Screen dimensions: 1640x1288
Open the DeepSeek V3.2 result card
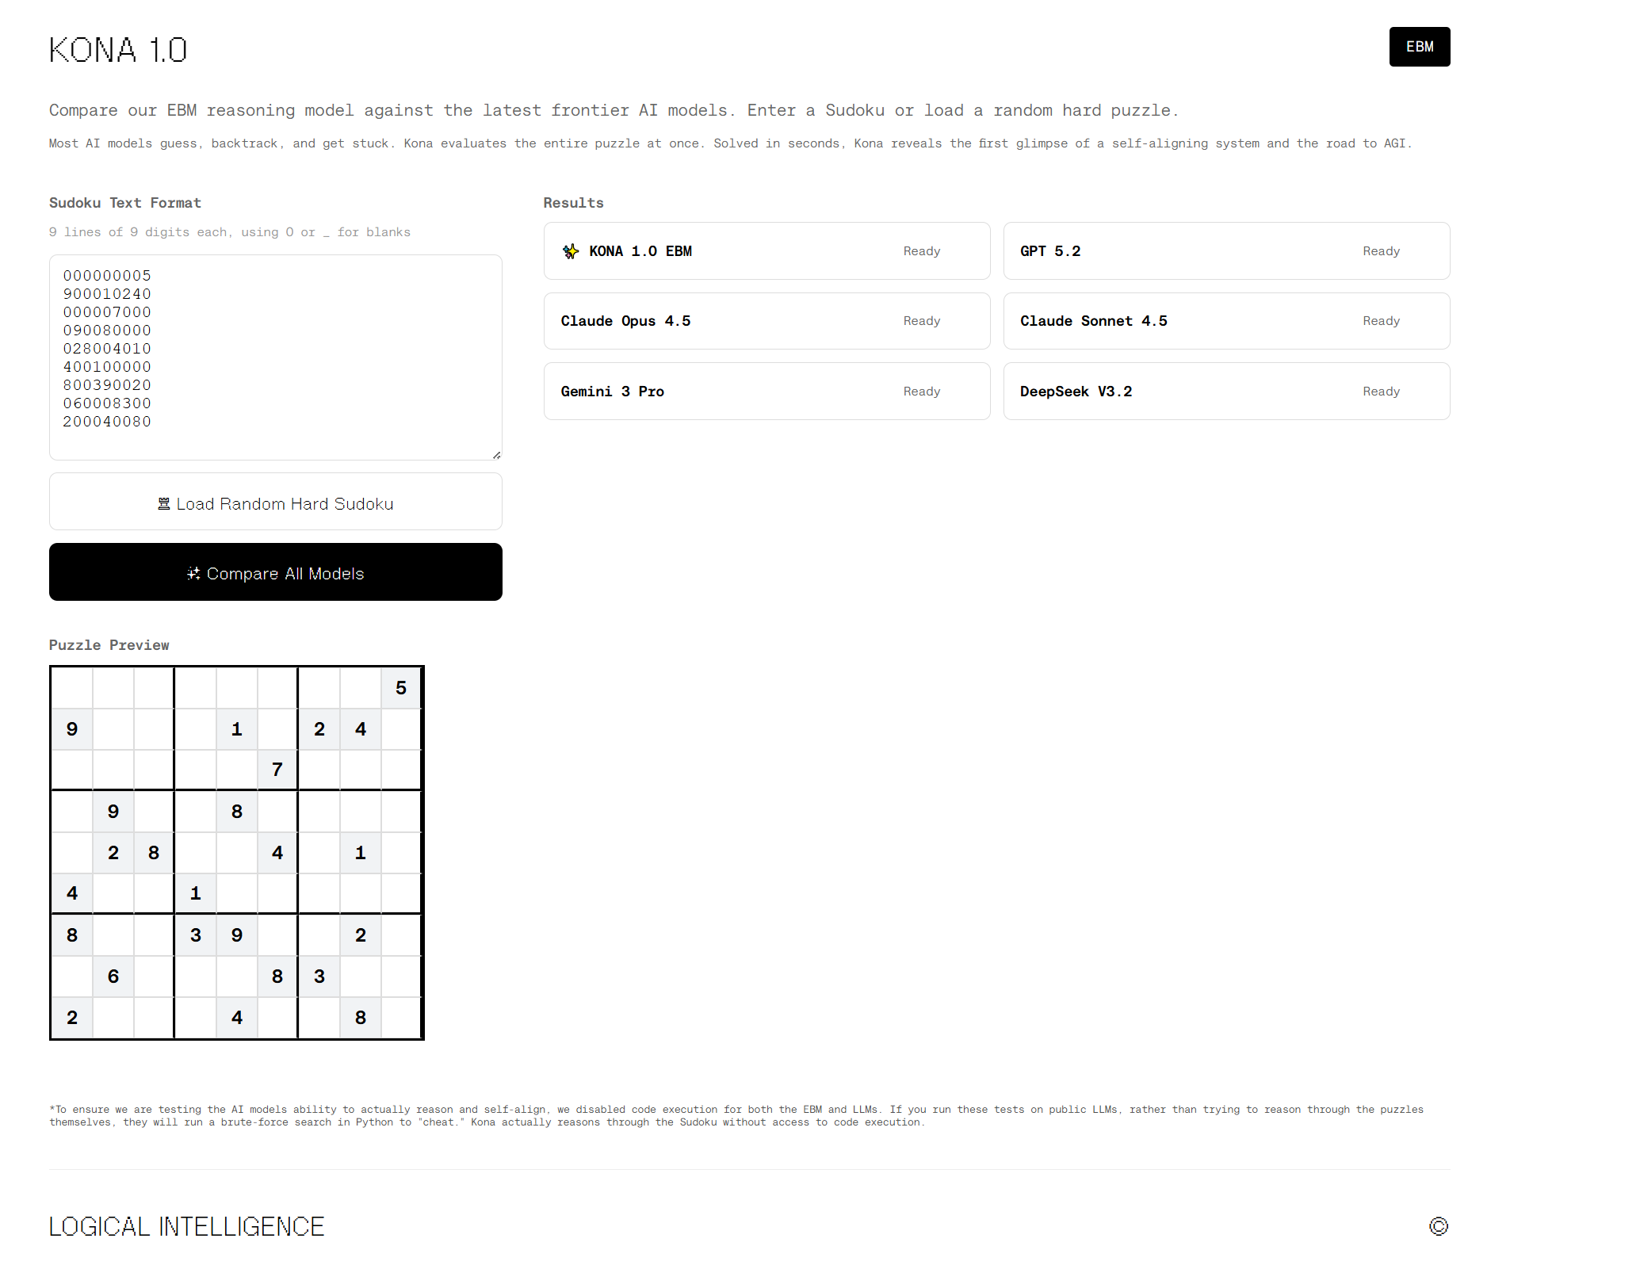tap(1225, 392)
